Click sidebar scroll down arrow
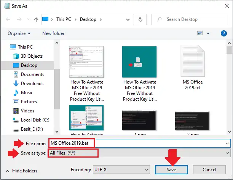 (57, 131)
